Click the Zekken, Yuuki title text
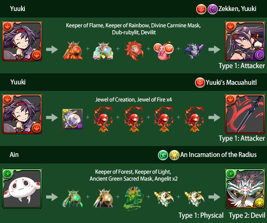 tap(237, 9)
